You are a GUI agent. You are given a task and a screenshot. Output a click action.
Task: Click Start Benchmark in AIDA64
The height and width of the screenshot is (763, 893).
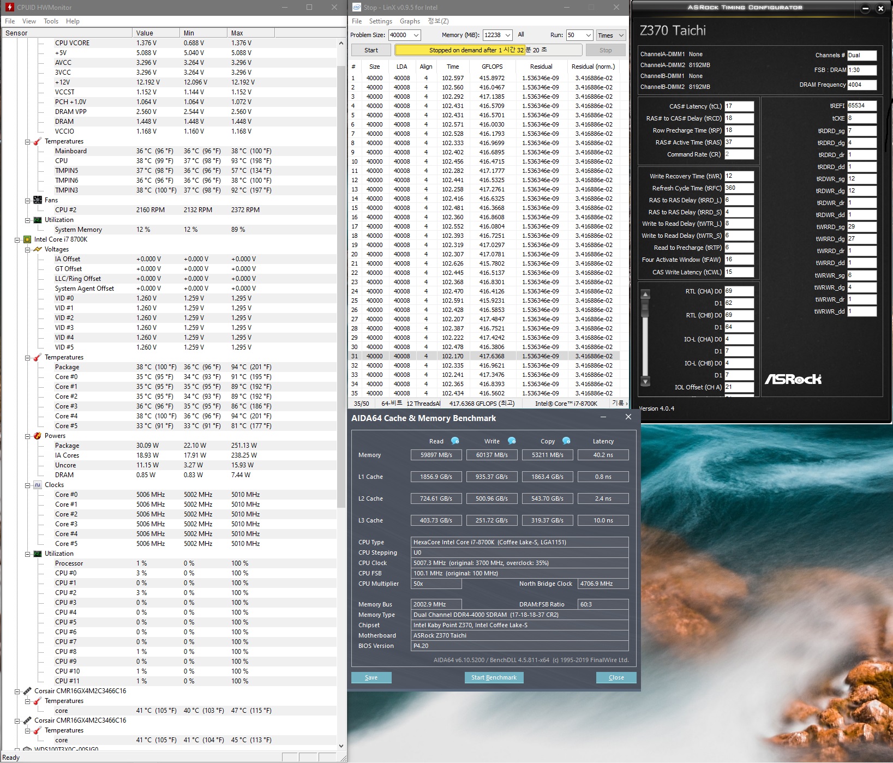pos(494,677)
